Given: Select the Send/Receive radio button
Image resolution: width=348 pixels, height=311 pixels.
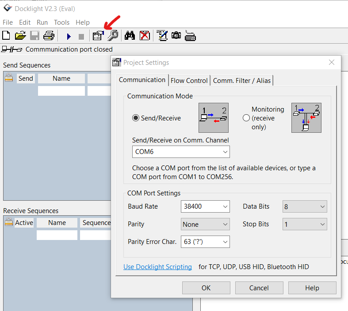Looking at the screenshot, I should [136, 118].
